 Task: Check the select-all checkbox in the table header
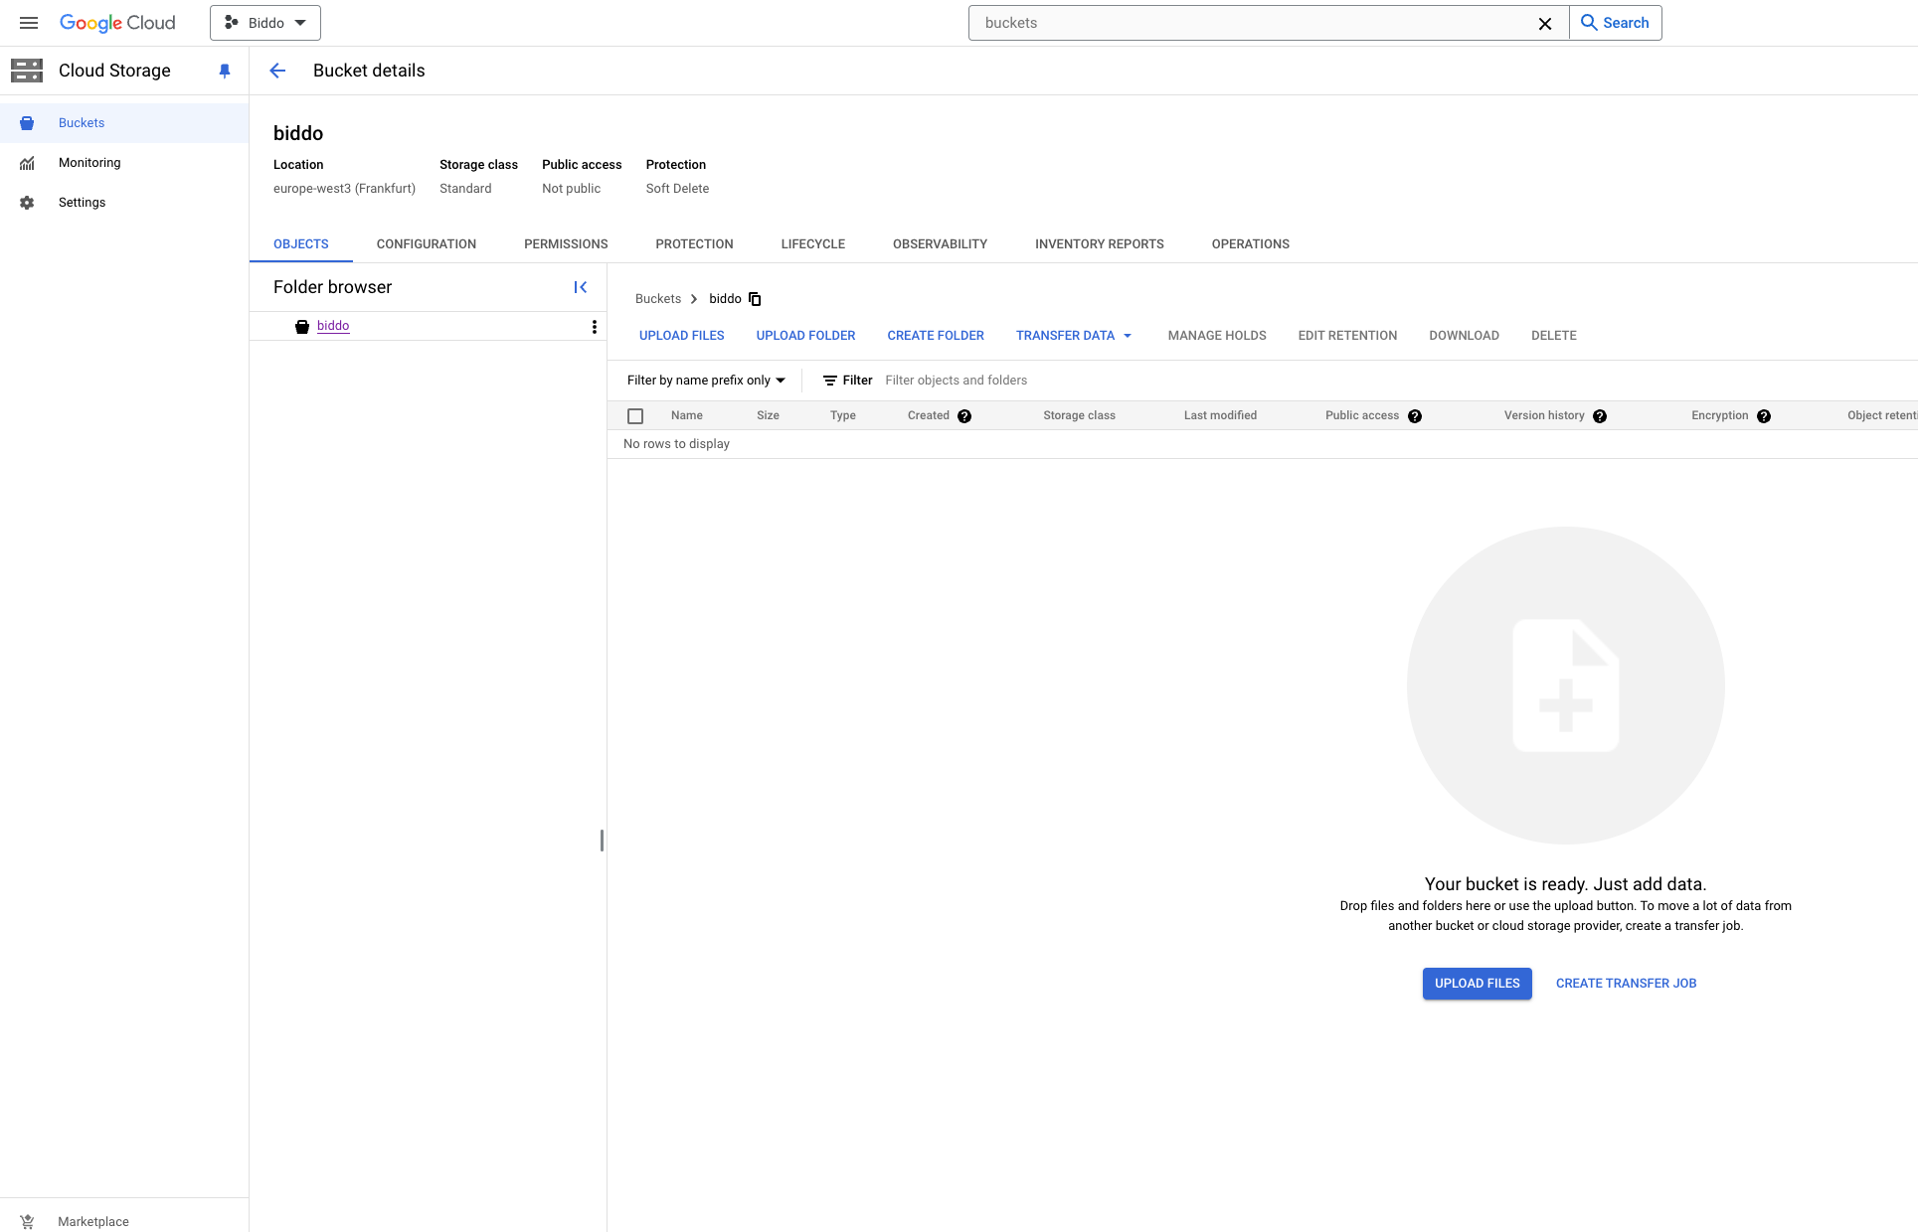(635, 416)
